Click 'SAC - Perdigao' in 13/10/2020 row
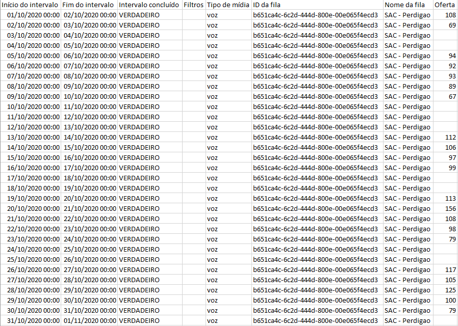Viewport: 458px width, 326px height. click(x=408, y=138)
